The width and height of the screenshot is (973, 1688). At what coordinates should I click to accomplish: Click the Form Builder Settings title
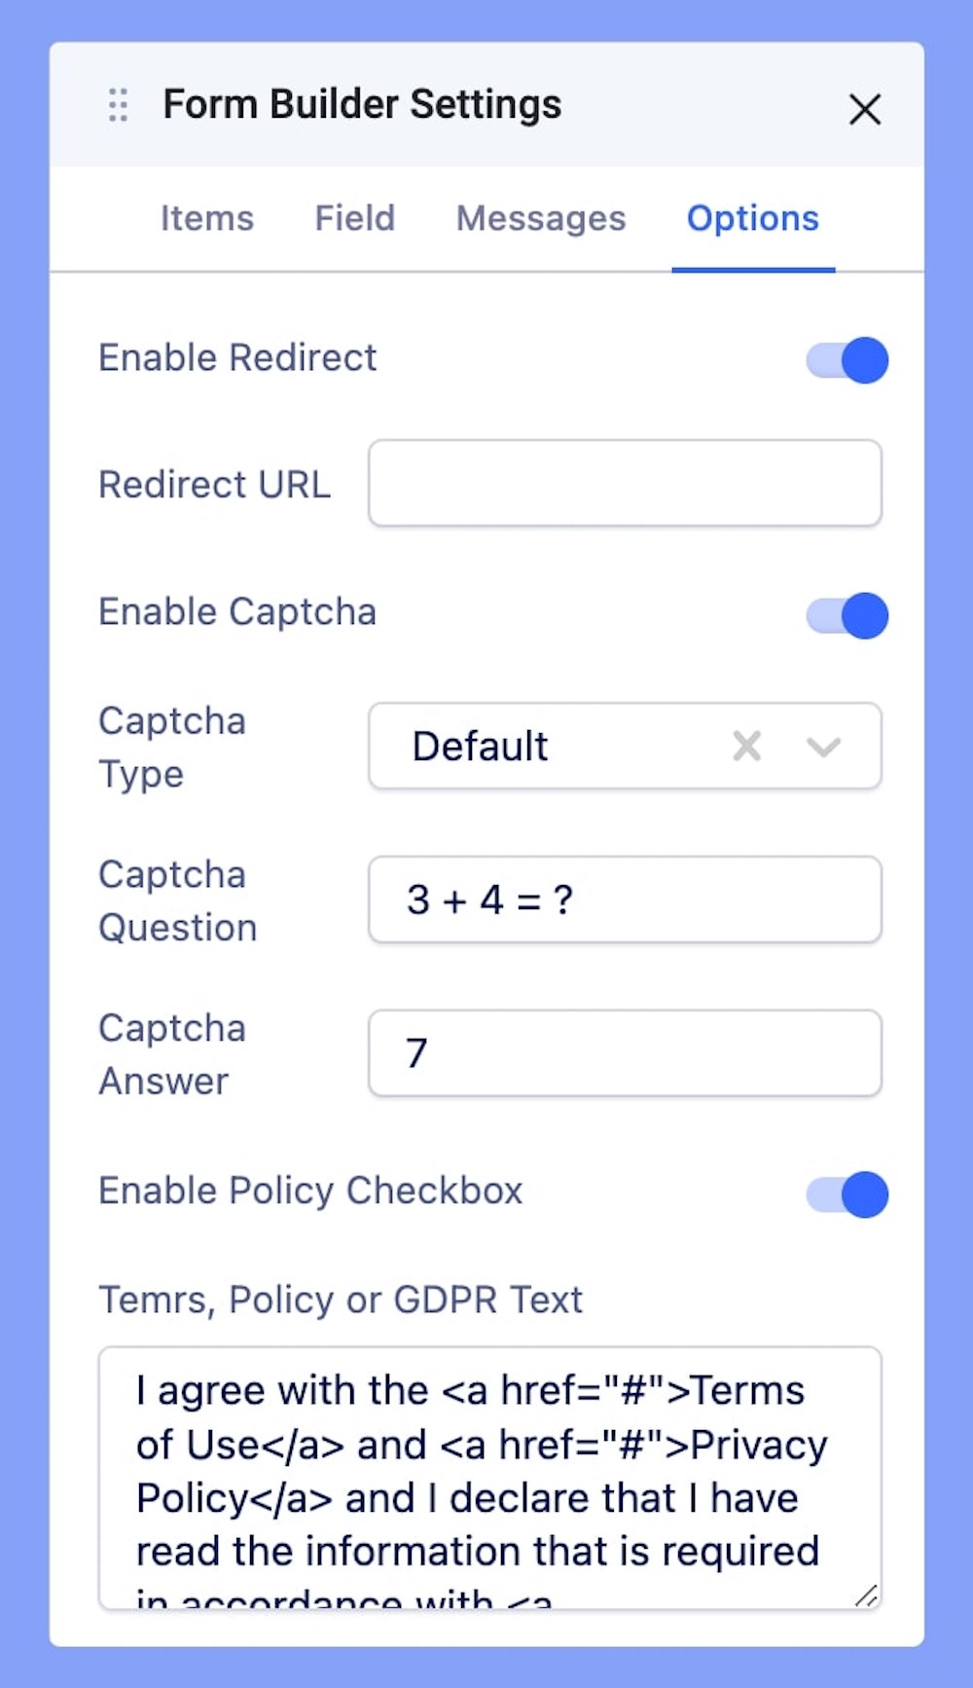(x=362, y=104)
